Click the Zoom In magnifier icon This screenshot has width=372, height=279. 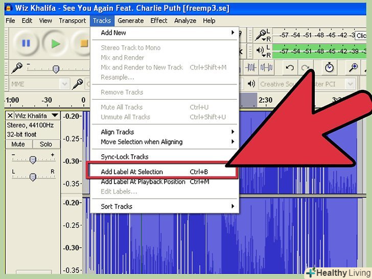pos(353,67)
